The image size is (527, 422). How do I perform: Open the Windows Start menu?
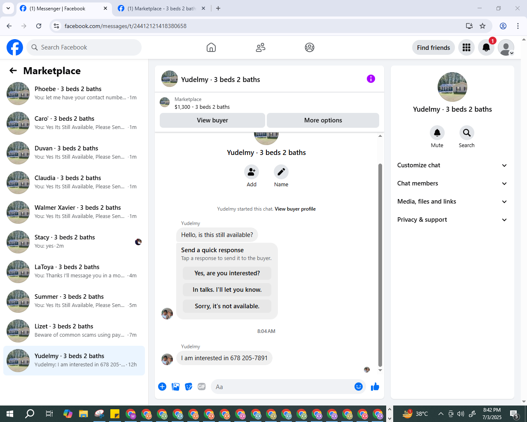point(10,414)
